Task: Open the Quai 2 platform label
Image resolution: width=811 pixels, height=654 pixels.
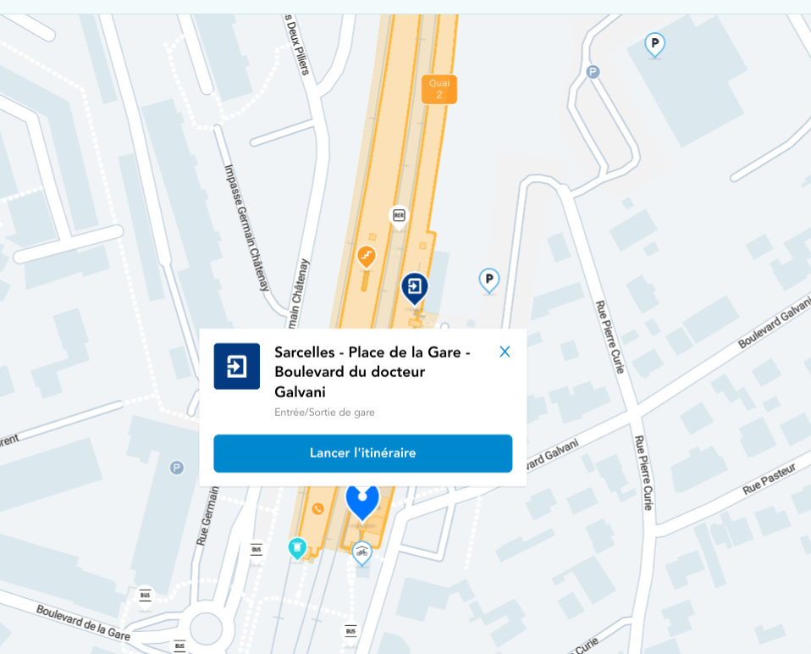Action: click(x=439, y=89)
